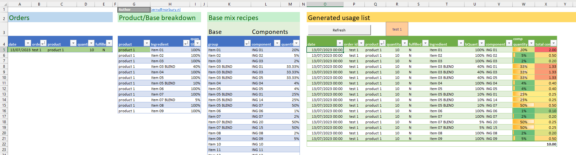Select Item 09 in Product/Base breakdown Ingredient column
Screen dimensions: 576x155
(170, 111)
